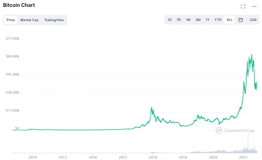Select the 1Y time range
This screenshot has height=160, width=262.
click(207, 20)
